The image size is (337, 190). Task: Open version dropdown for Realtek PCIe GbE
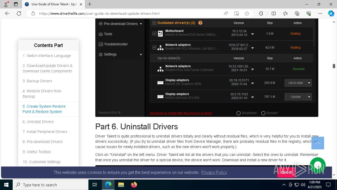(x=252, y=69)
